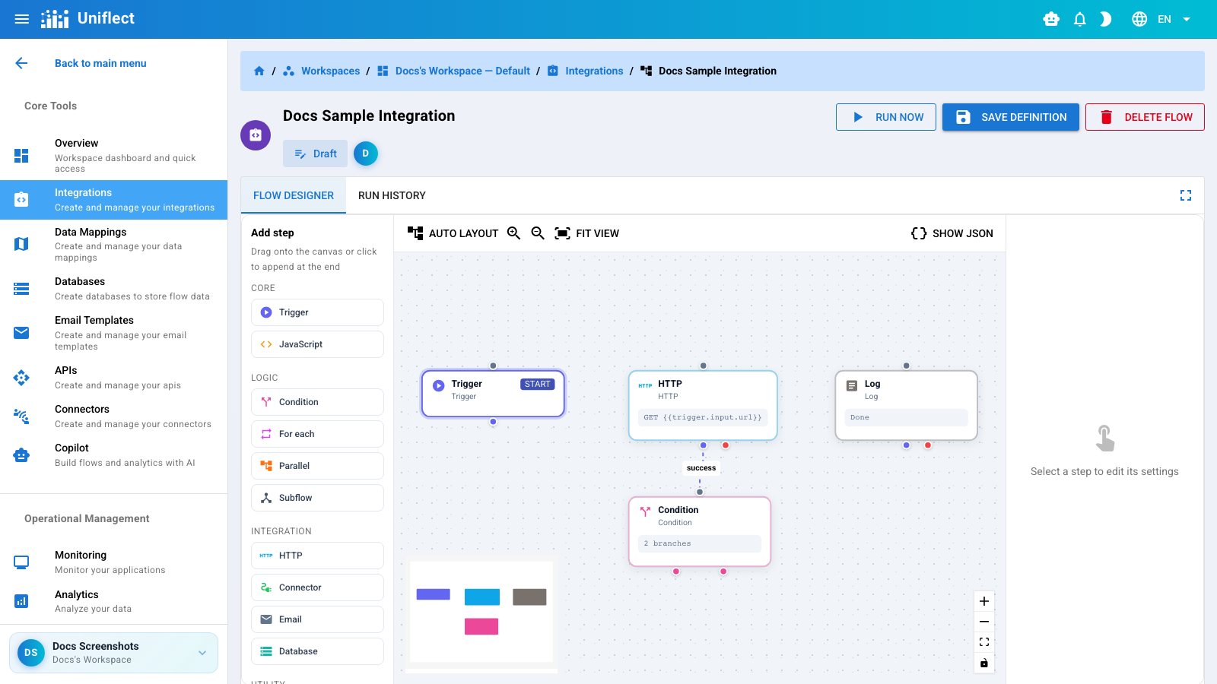Image resolution: width=1217 pixels, height=684 pixels.
Task: Click the Uniflect logo
Action: tap(87, 19)
